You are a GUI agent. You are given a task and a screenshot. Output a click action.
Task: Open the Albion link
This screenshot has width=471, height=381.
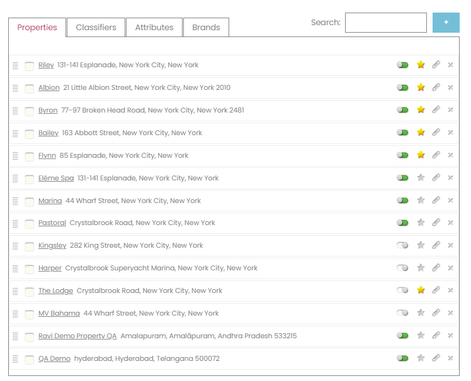(49, 87)
